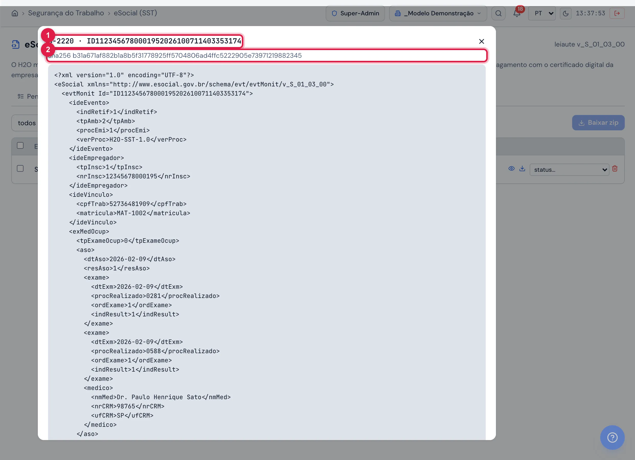This screenshot has width=635, height=460.
Task: Click the tpExameOcup 0 line
Action: (128, 241)
